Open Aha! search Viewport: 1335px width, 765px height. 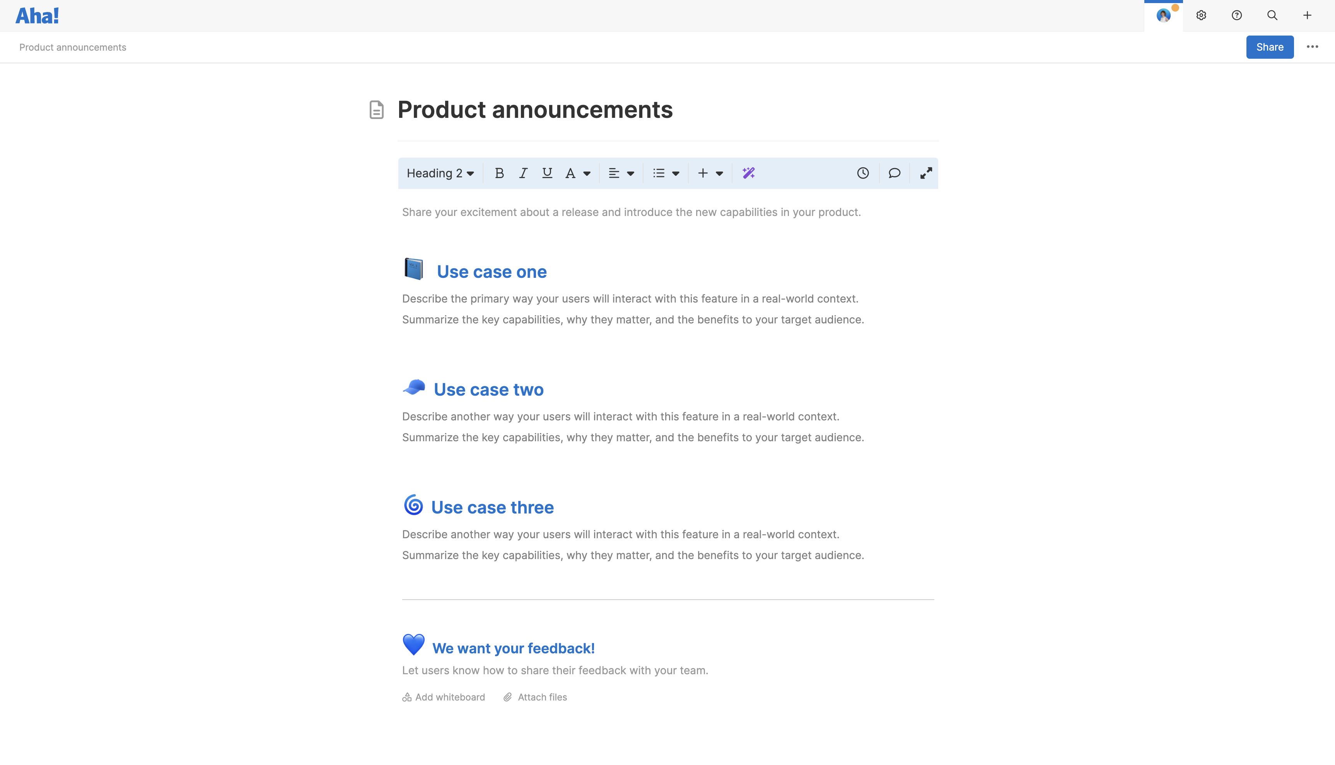[x=1271, y=15]
